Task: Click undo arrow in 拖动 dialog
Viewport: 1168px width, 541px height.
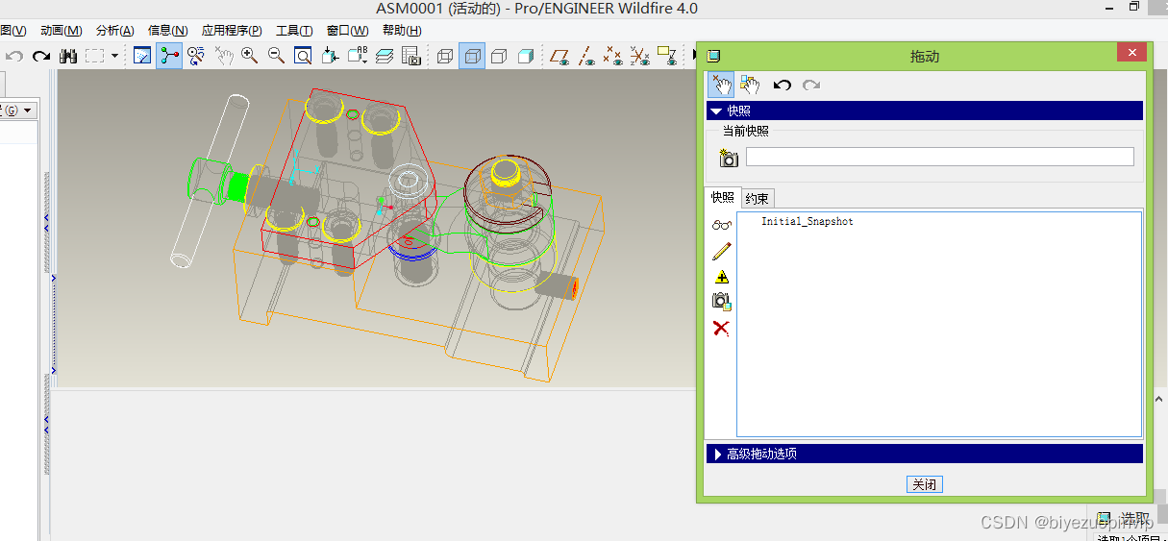Action: (x=783, y=85)
